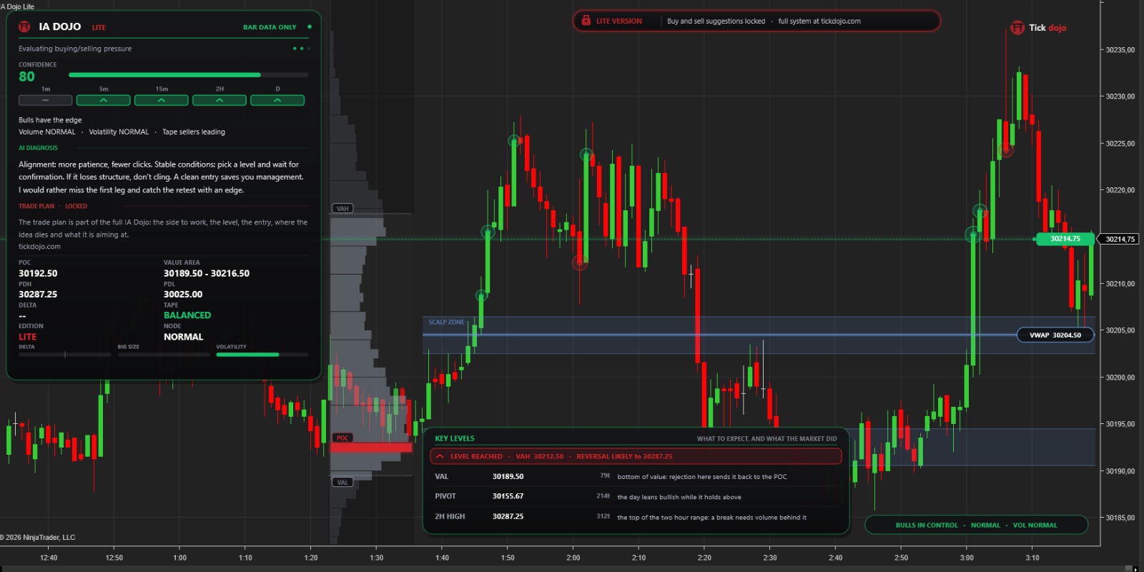Click the LITE VERSION banner label
Image resolution: width=1144 pixels, height=572 pixels.
[x=619, y=21]
